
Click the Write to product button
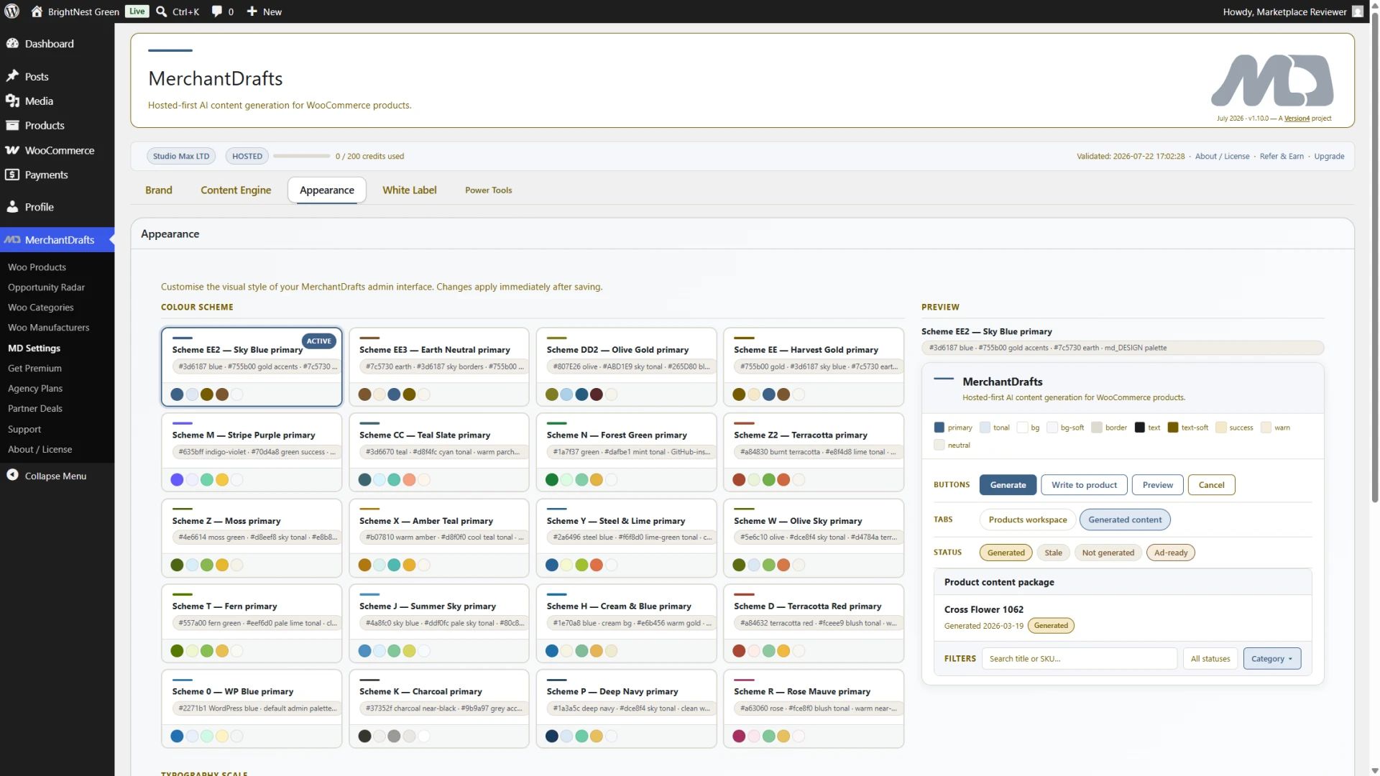[x=1084, y=485]
